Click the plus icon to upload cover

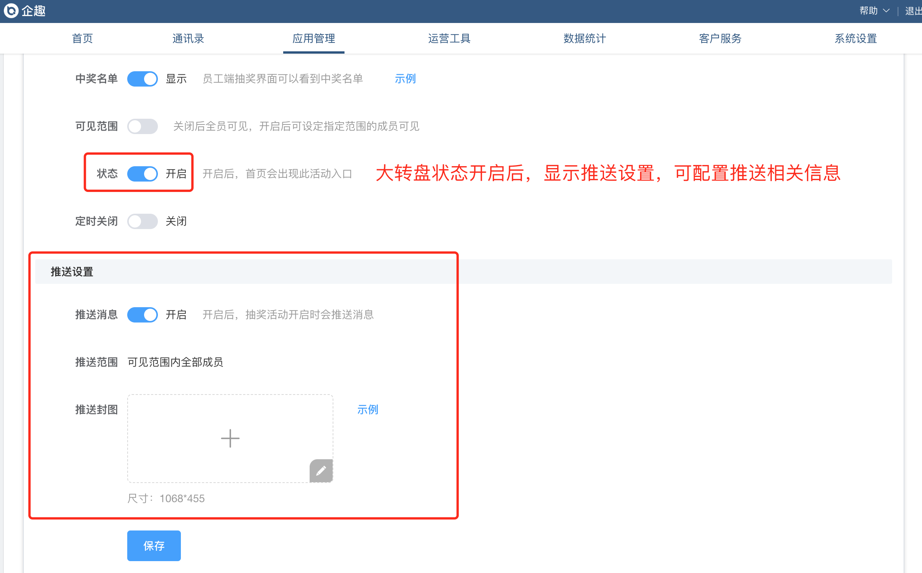[230, 438]
